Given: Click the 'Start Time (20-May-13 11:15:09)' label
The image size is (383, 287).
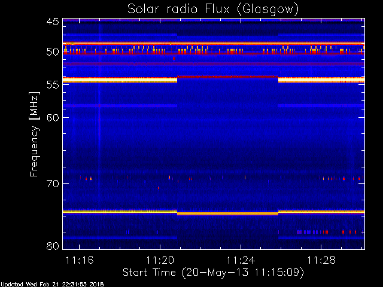Looking at the screenshot, I should (x=213, y=272).
